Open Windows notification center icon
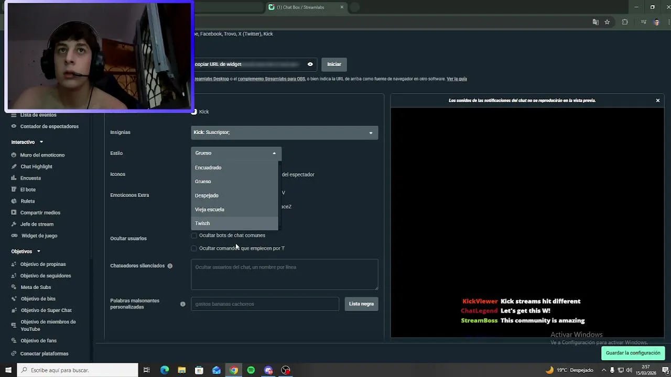The height and width of the screenshot is (377, 671). [665, 370]
